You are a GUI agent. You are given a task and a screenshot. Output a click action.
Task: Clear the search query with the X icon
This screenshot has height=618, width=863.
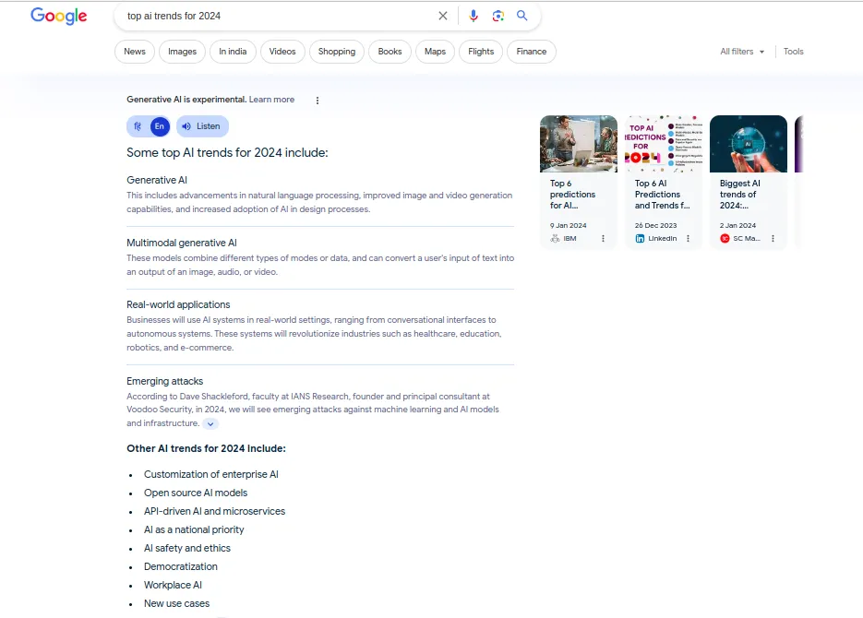443,16
